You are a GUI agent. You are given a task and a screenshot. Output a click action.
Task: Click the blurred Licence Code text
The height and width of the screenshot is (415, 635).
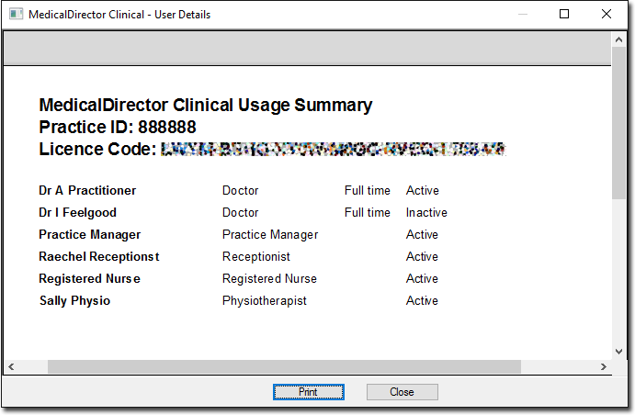click(x=334, y=150)
